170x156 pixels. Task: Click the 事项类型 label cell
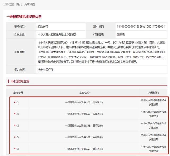[21, 27]
